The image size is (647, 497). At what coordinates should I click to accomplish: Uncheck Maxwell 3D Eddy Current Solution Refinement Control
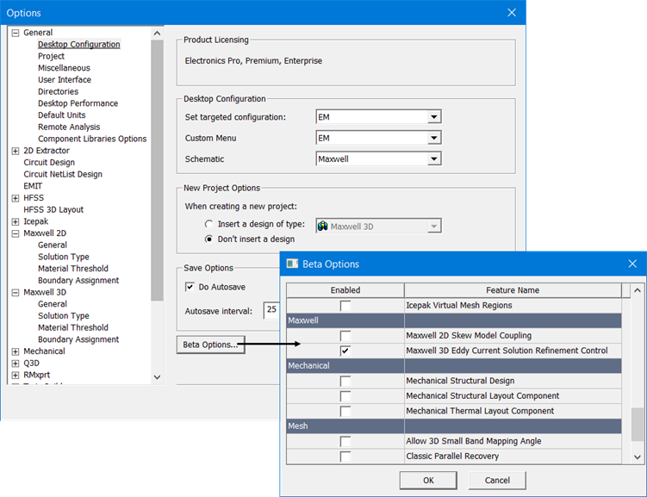[345, 351]
